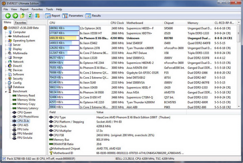The width and height of the screenshot is (243, 163).
Task: Open the Report menu
Action: (24, 9)
